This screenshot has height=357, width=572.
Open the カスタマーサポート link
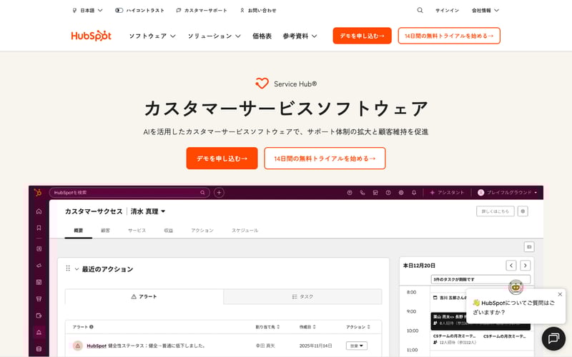(202, 10)
